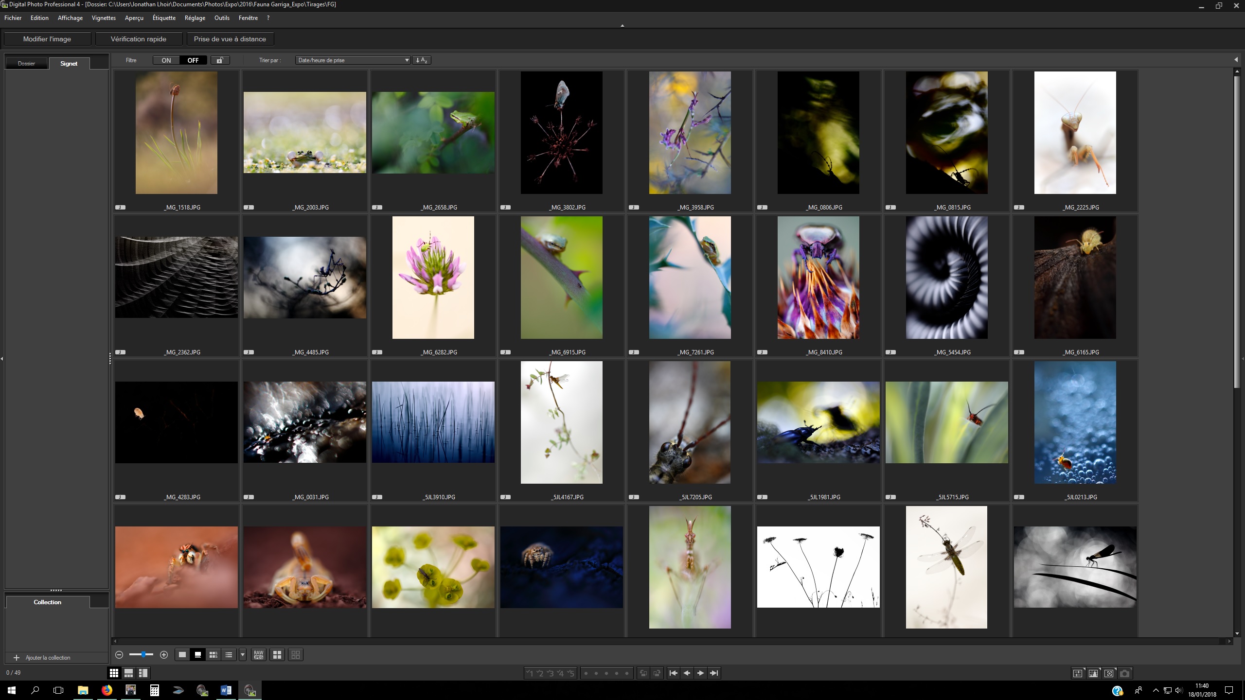Apply check mark 2 to image
This screenshot has height=700, width=1245.
540,673
